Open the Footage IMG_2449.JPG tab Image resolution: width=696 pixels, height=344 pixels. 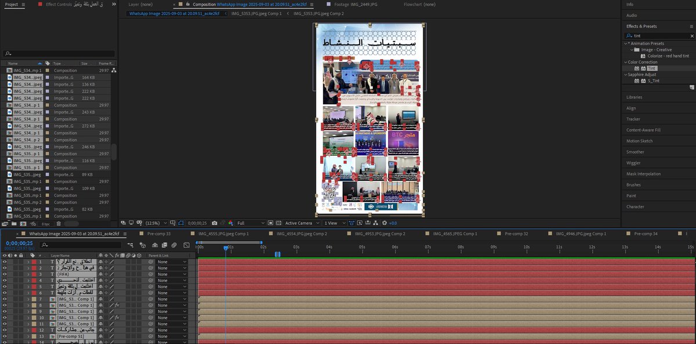tap(357, 4)
